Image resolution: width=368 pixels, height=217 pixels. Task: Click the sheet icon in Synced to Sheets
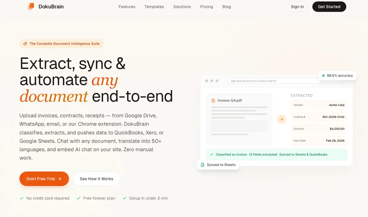pos(203,165)
